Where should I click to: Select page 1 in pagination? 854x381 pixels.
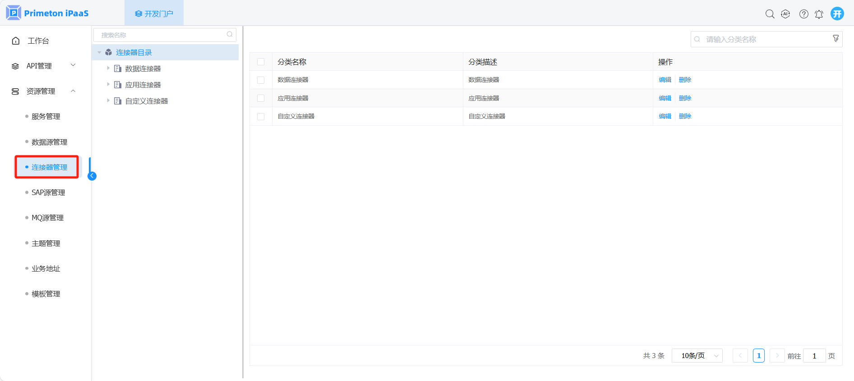759,355
